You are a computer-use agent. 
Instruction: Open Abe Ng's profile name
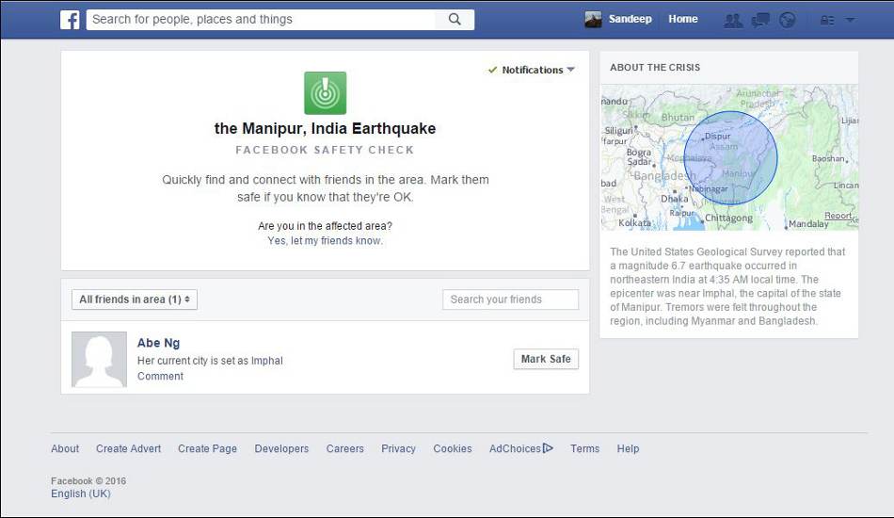[158, 343]
